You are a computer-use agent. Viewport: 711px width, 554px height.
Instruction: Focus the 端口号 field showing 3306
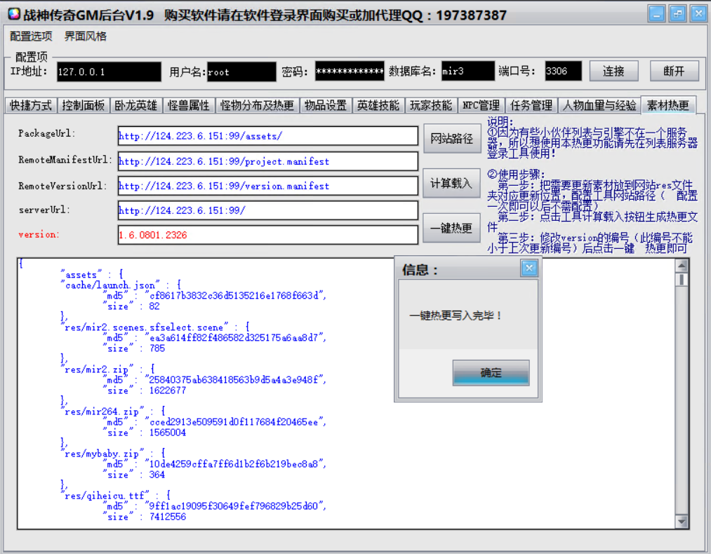pyautogui.click(x=563, y=71)
